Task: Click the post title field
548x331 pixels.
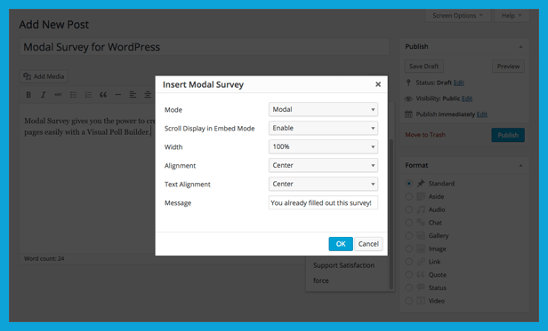Action: pyautogui.click(x=205, y=47)
